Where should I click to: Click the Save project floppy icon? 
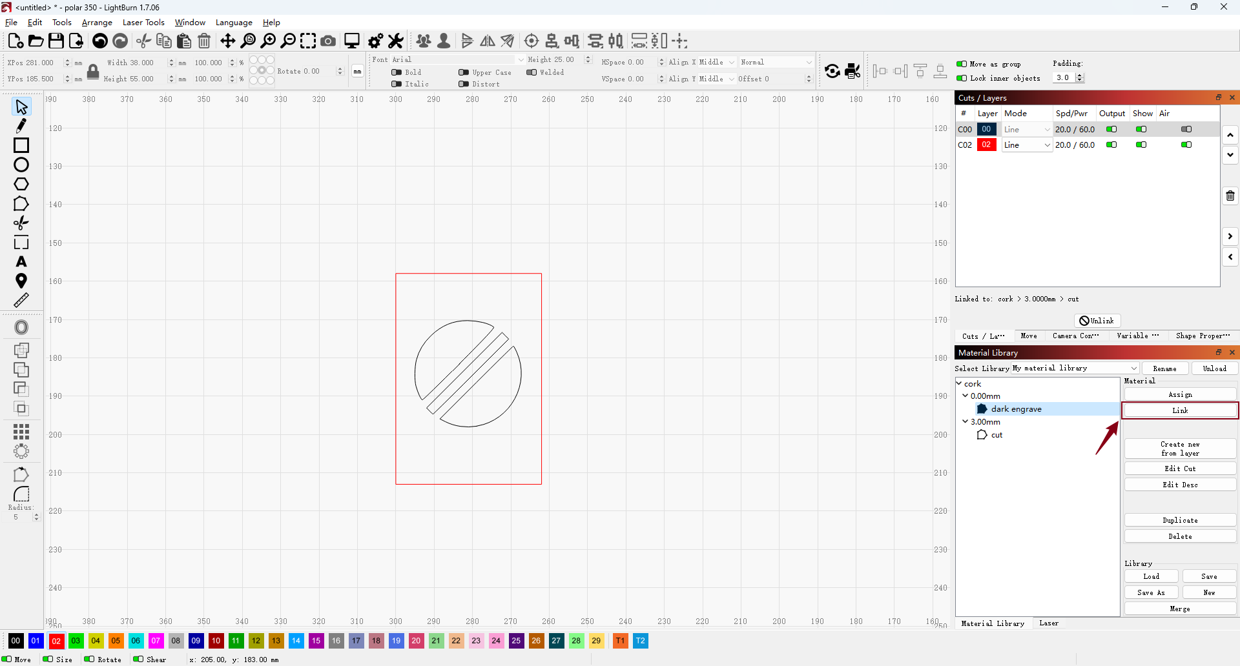[56, 41]
